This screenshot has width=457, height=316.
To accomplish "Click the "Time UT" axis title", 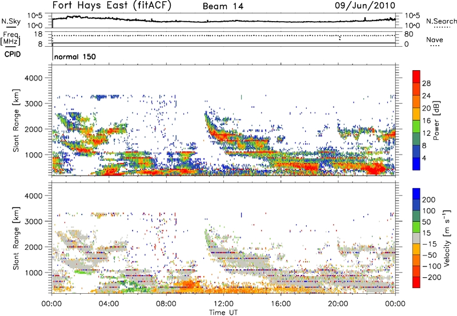I will (223, 313).
